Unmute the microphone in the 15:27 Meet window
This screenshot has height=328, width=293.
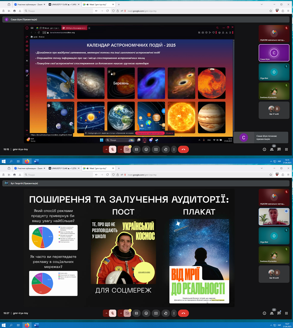click(x=113, y=313)
